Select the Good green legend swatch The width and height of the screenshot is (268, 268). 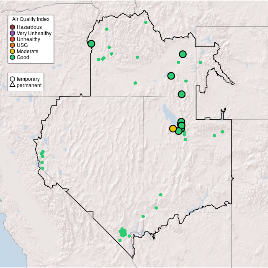[13, 57]
